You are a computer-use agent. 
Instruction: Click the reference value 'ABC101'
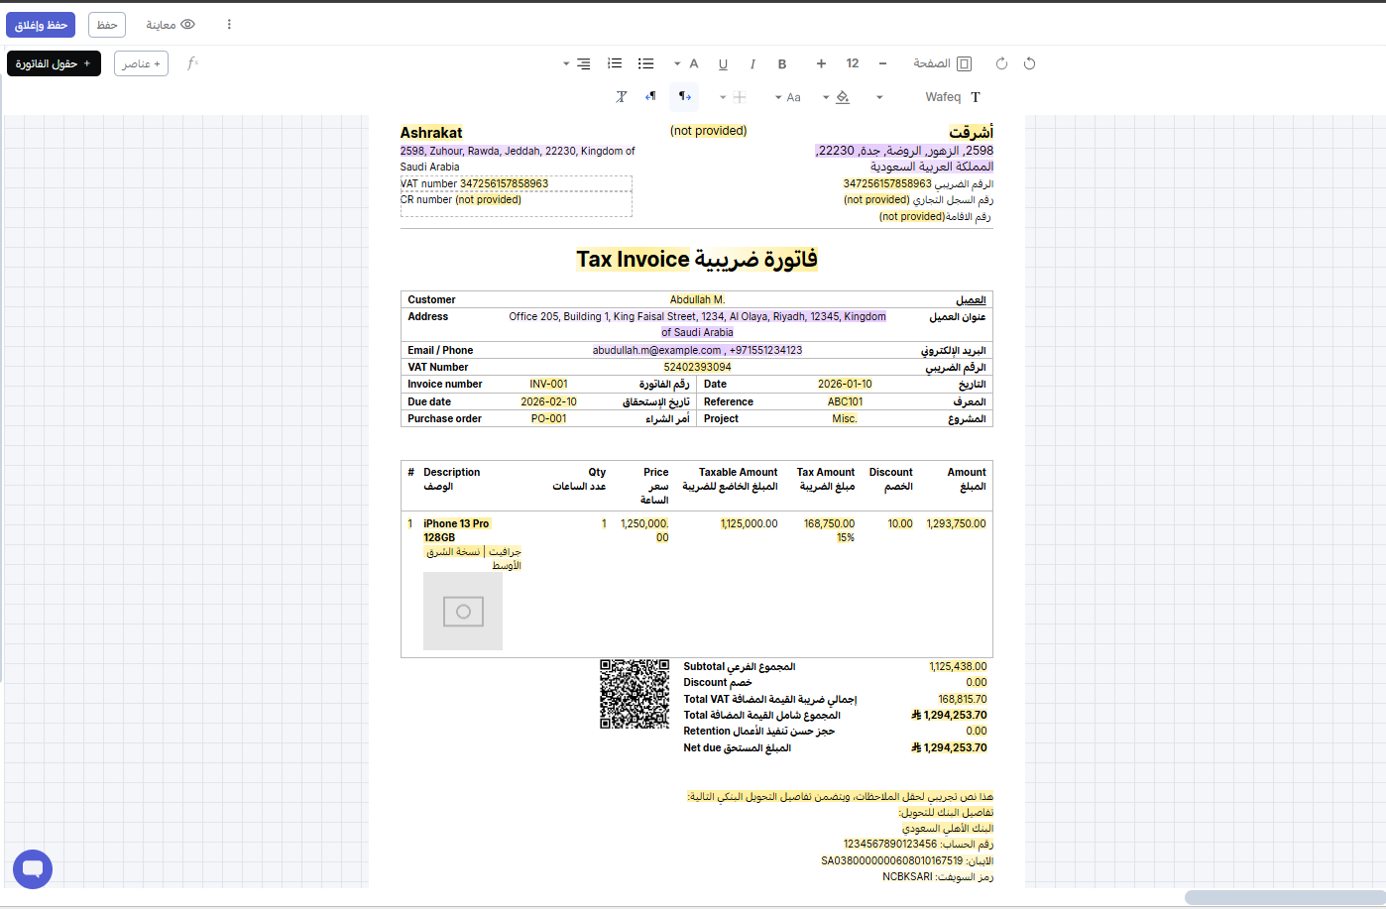point(845,401)
